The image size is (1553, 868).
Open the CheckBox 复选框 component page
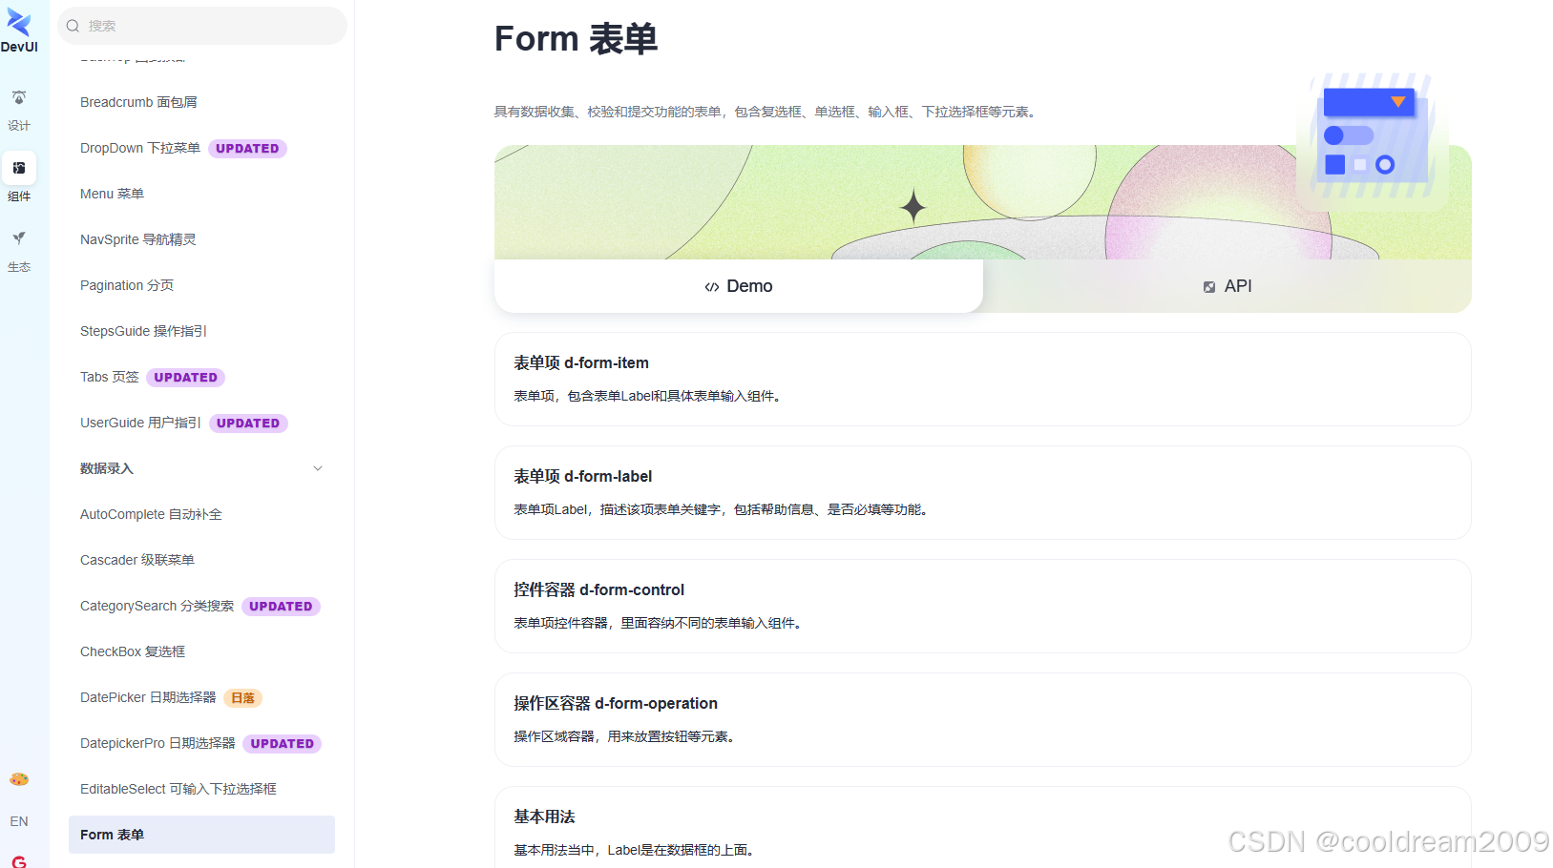tap(133, 651)
